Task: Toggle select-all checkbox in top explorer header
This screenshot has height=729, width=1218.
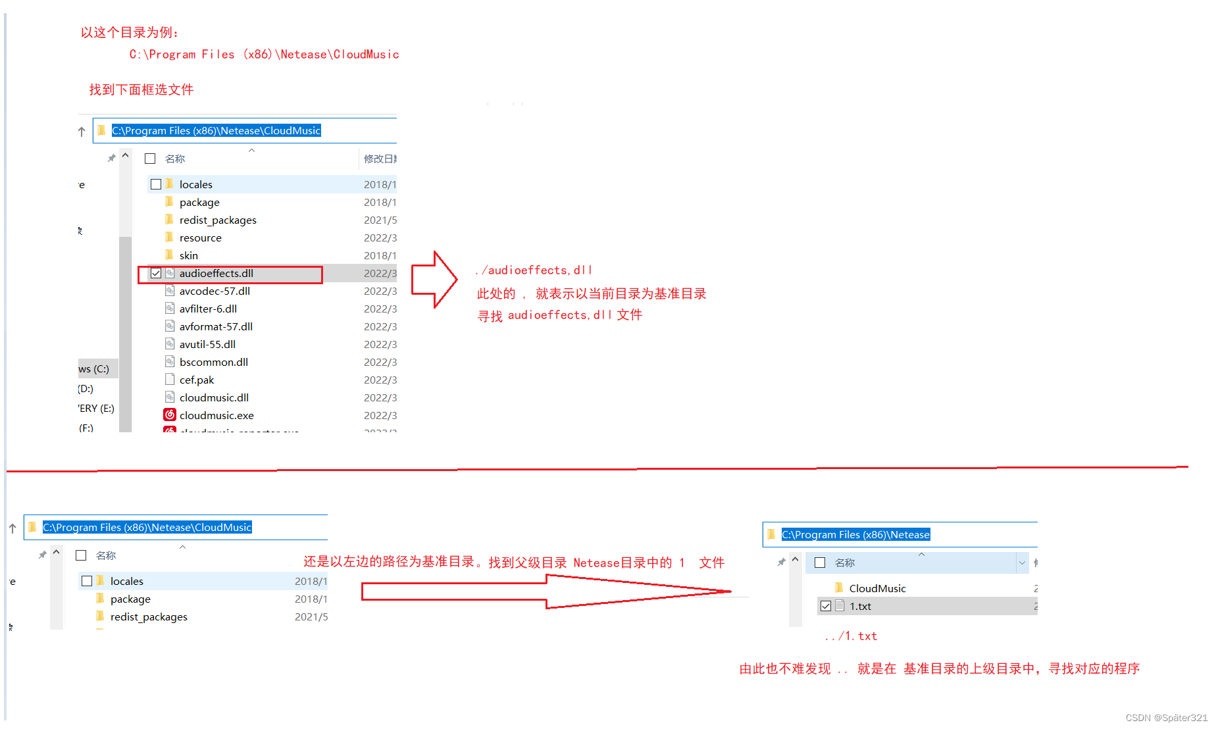Action: pyautogui.click(x=150, y=159)
